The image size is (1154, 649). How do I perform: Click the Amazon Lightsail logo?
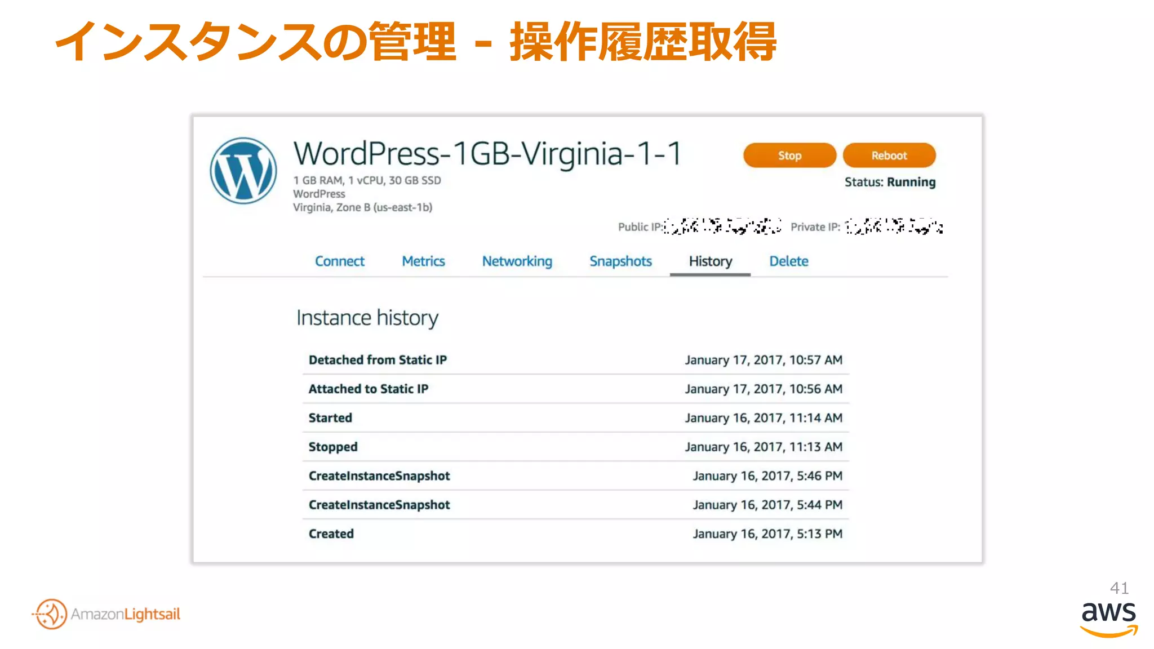(106, 614)
